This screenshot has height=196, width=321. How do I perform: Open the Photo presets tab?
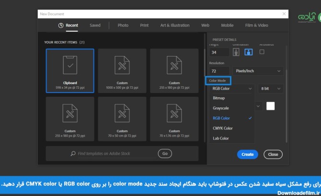point(123,25)
